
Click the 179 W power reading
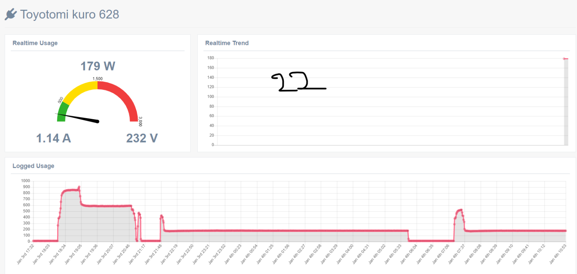click(x=98, y=66)
